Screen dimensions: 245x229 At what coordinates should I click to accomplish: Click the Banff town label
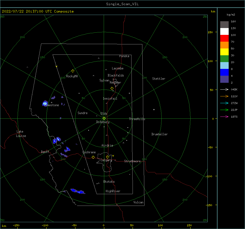[x=45, y=152]
